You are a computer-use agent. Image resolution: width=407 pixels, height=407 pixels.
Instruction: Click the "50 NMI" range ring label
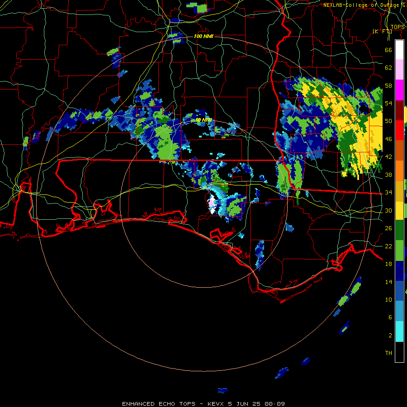[x=203, y=120]
